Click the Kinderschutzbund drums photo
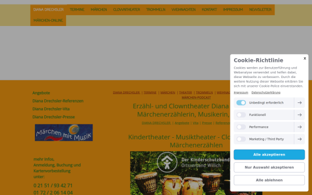The width and height of the screenshot is (312, 195). coord(180,173)
